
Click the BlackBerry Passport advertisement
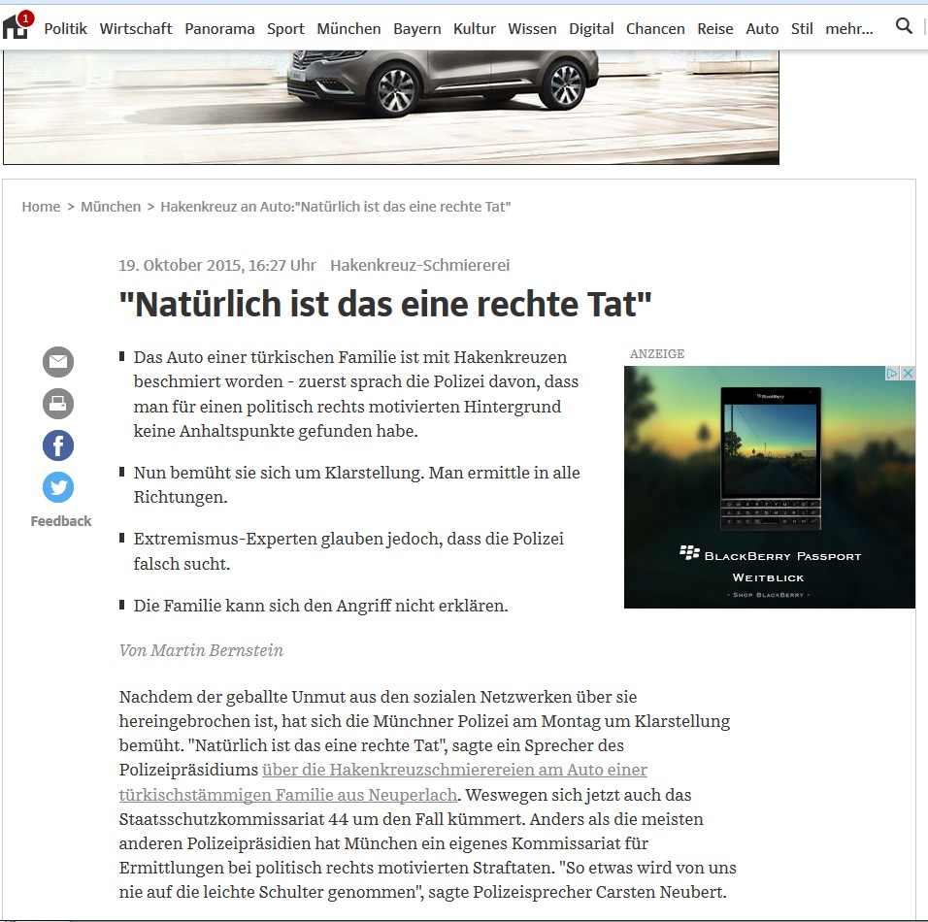click(x=770, y=487)
